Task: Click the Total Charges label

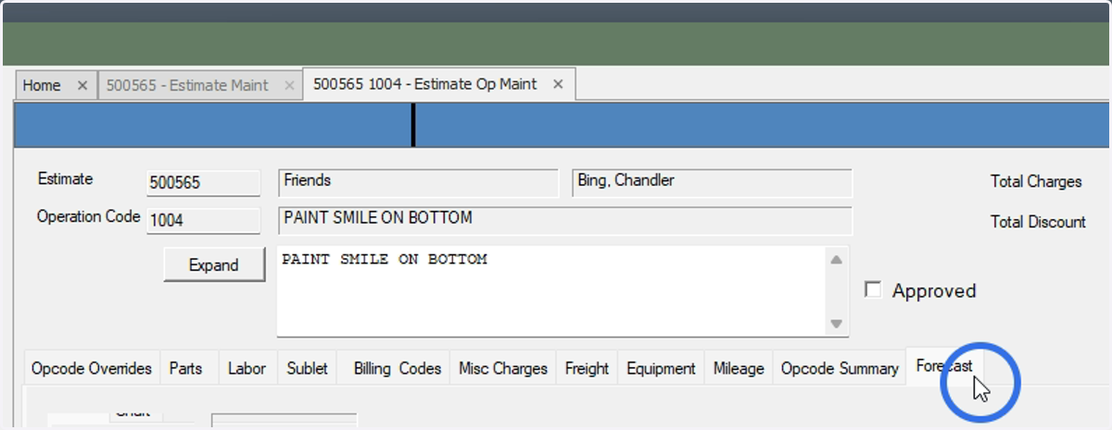Action: (x=1036, y=181)
